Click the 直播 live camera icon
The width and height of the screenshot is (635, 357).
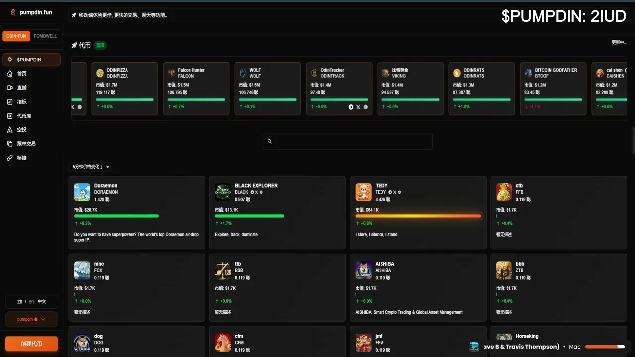pos(10,88)
